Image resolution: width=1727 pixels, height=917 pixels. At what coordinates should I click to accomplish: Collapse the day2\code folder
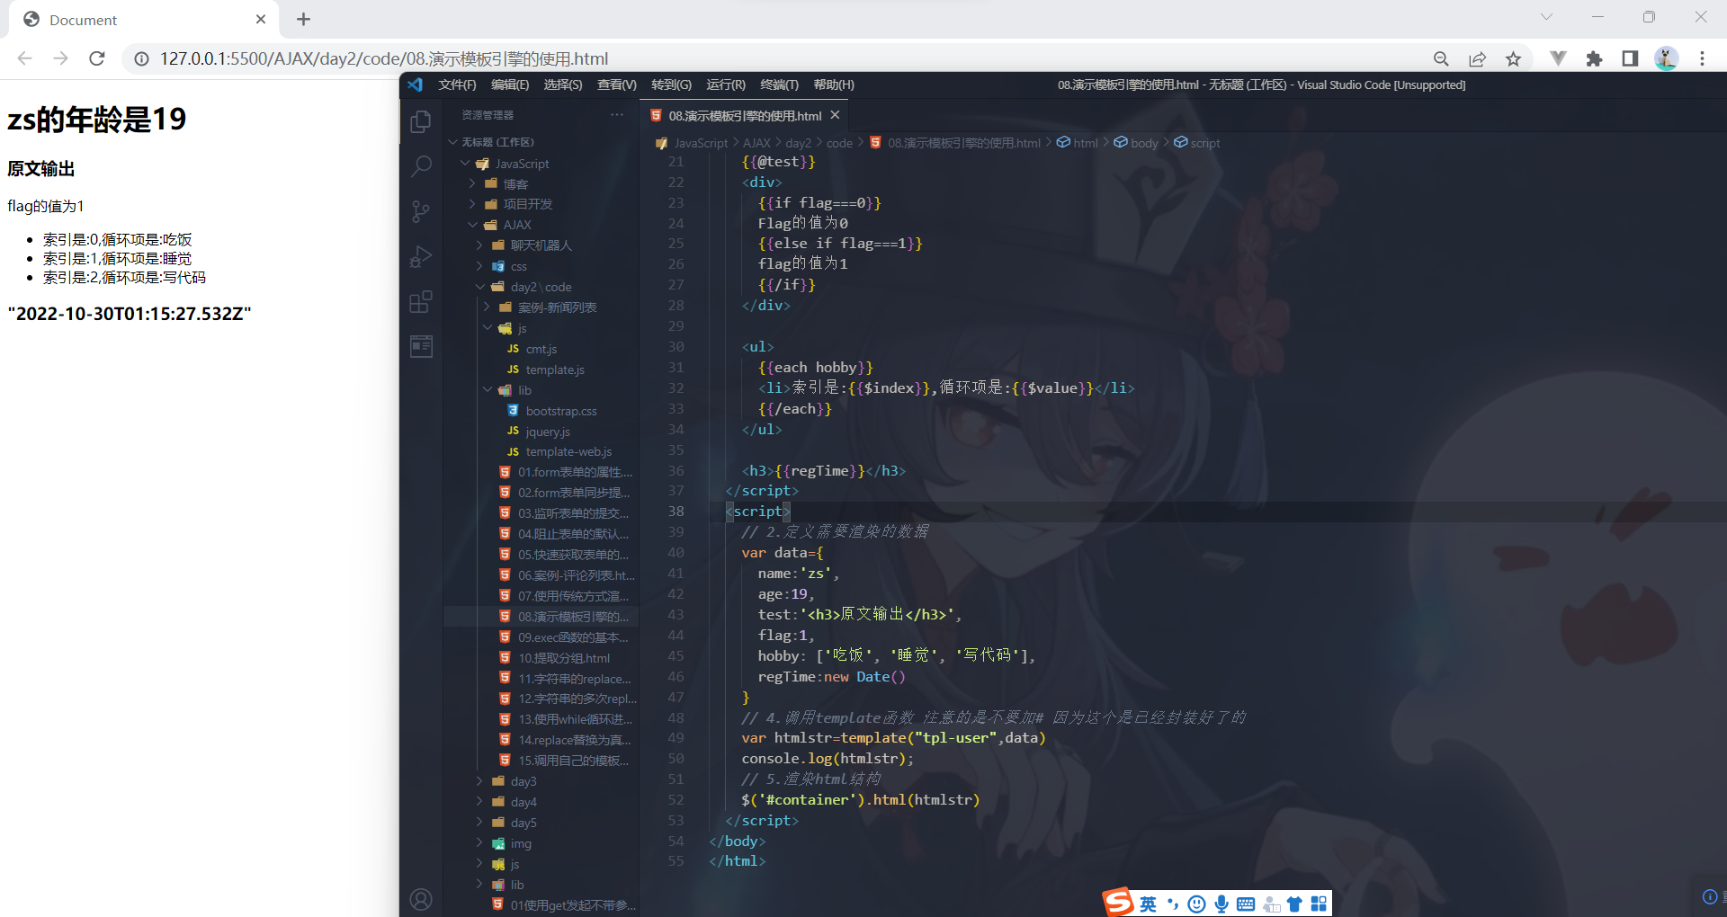pyautogui.click(x=541, y=287)
